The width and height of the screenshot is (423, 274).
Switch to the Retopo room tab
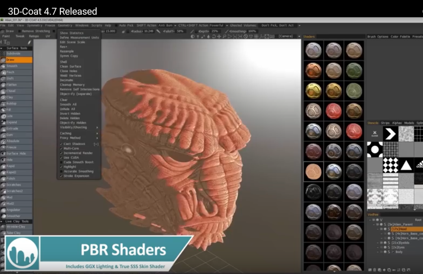(x=34, y=36)
